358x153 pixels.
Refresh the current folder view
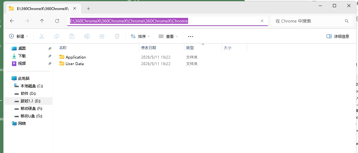click(57, 21)
